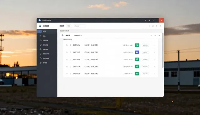Click the last icon in the top-right header toolbar
The width and height of the screenshot is (200, 115).
coord(161,26)
